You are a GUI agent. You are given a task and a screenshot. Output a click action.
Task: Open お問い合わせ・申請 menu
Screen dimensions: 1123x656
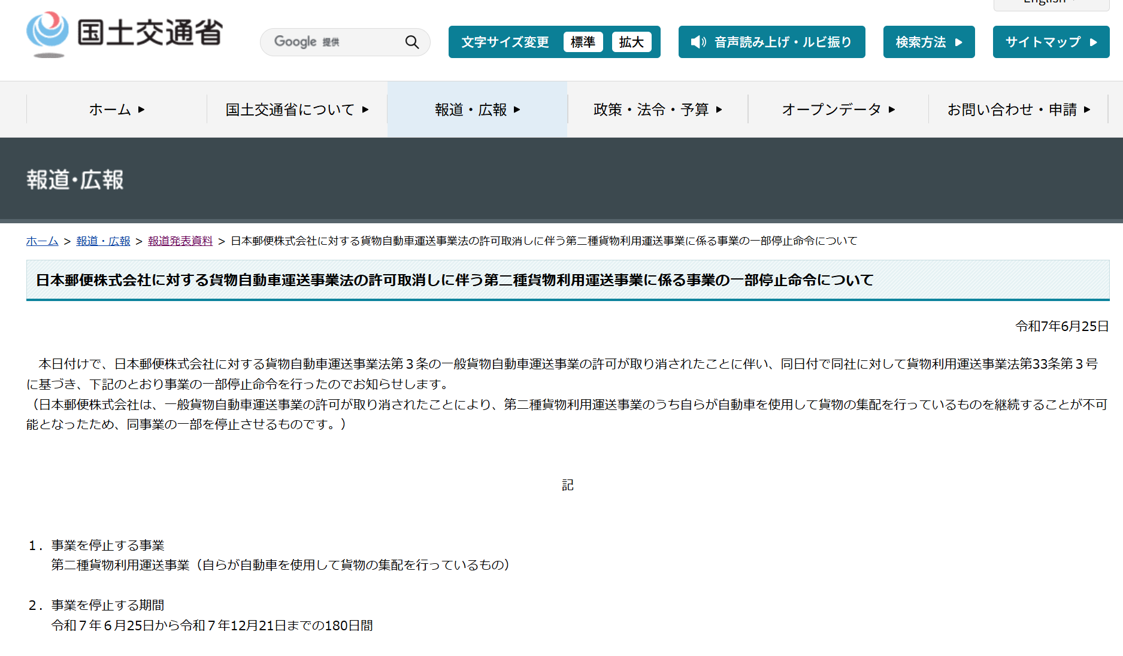(x=1019, y=110)
